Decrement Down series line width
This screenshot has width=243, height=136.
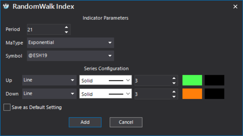coord(174,96)
